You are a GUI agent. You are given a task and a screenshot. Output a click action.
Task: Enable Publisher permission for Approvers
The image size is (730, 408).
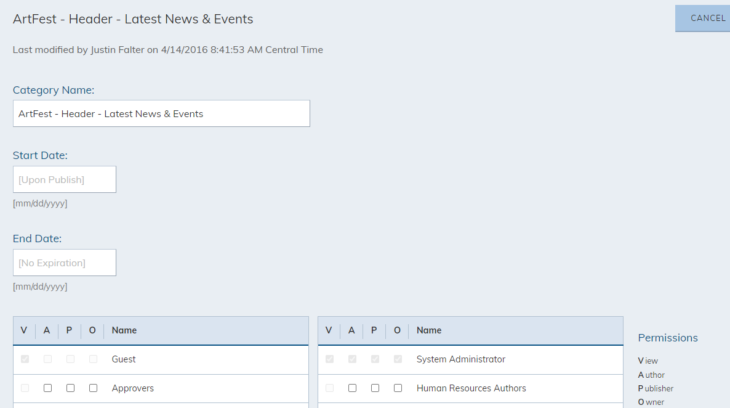[x=70, y=388]
